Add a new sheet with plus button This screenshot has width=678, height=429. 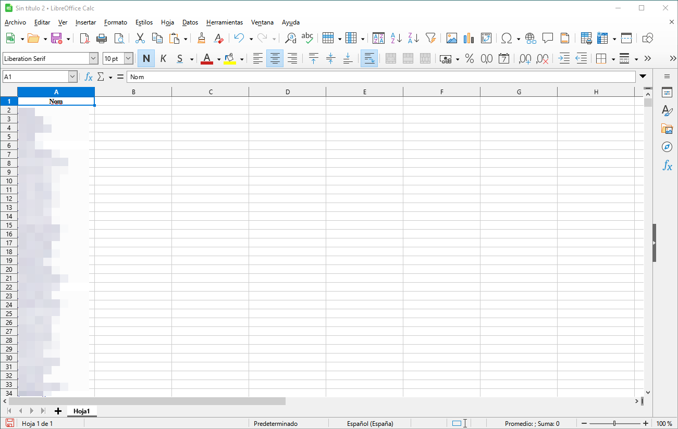pyautogui.click(x=58, y=411)
